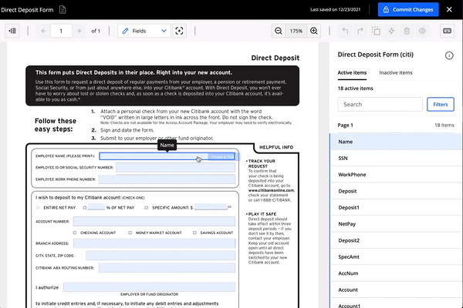Delete selected field with trash icon
The width and height of the screenshot is (463, 308).
click(407, 31)
